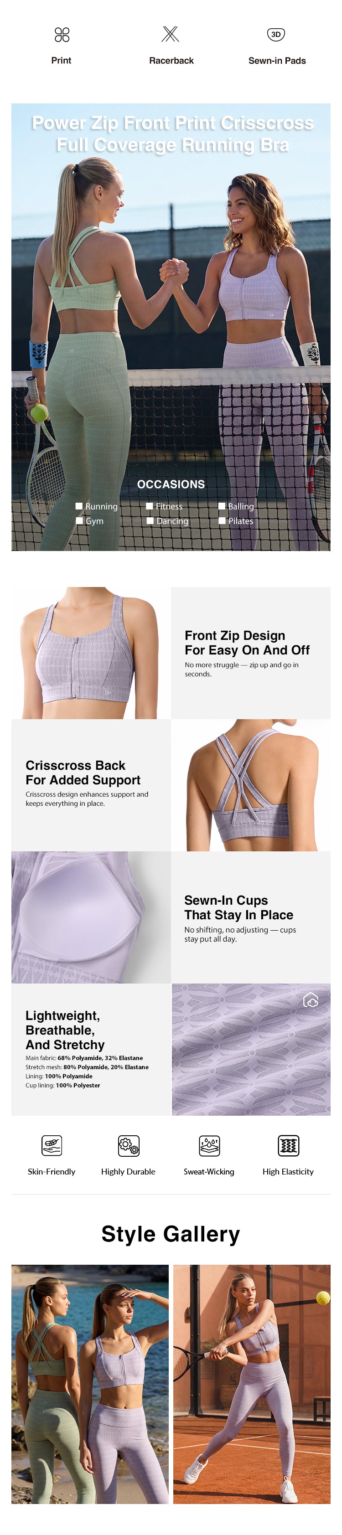Screen dimensions: 342x1535
Task: Open the front zip bra product image
Action: click(91, 653)
